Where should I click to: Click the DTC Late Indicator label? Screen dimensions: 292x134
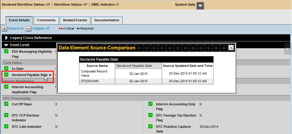pyautogui.click(x=27, y=127)
